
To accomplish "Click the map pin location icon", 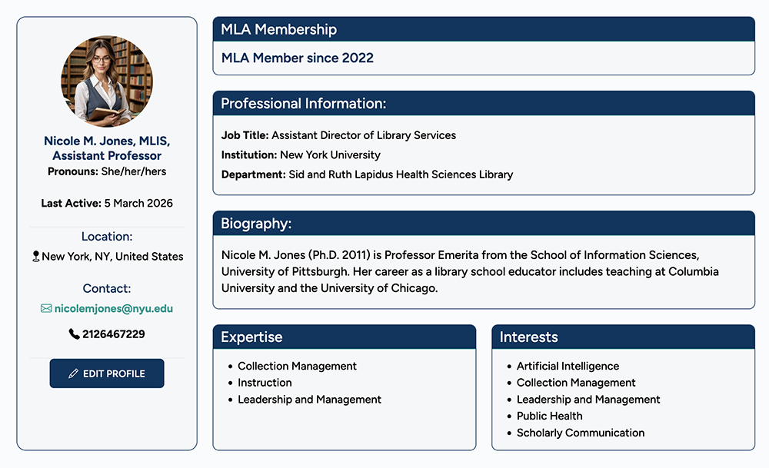I will [x=35, y=257].
